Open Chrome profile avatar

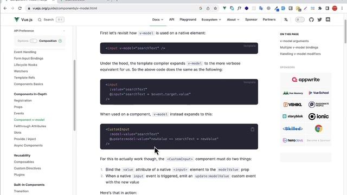point(335,9)
